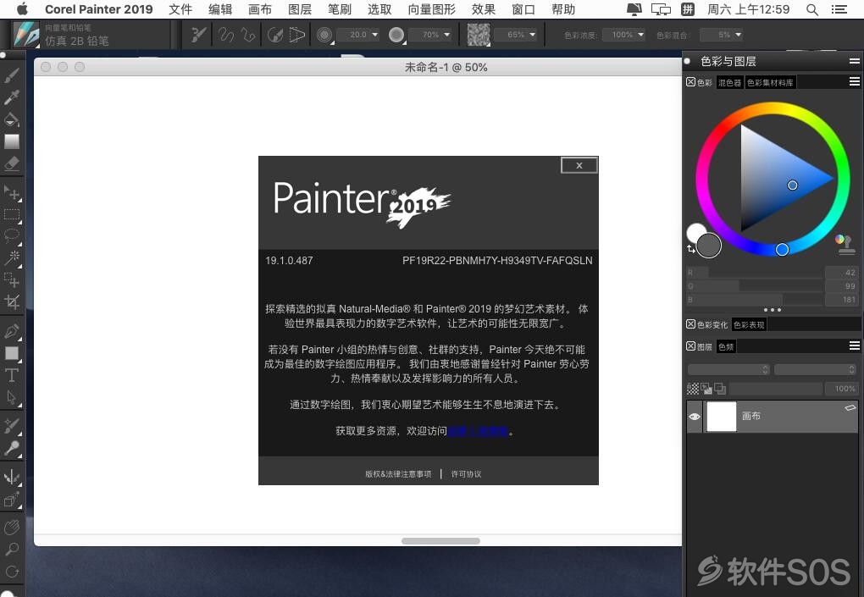Click the paper texture preview button

click(x=479, y=35)
